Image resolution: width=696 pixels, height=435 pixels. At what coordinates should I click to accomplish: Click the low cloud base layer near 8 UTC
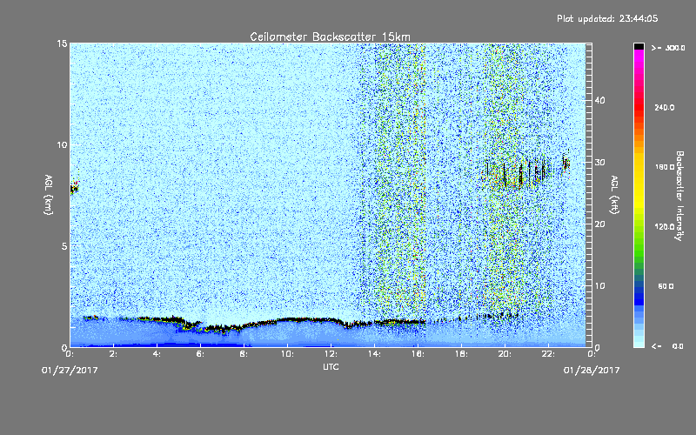(244, 326)
